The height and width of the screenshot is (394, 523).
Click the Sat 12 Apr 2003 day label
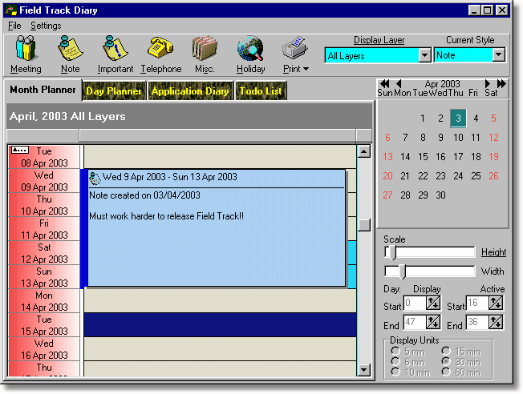[44, 253]
